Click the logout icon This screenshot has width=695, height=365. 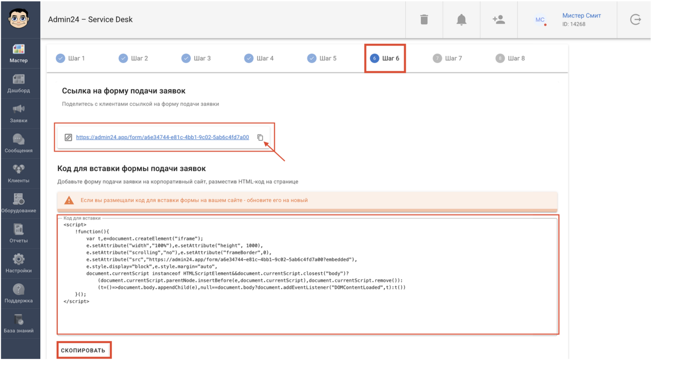click(x=635, y=19)
